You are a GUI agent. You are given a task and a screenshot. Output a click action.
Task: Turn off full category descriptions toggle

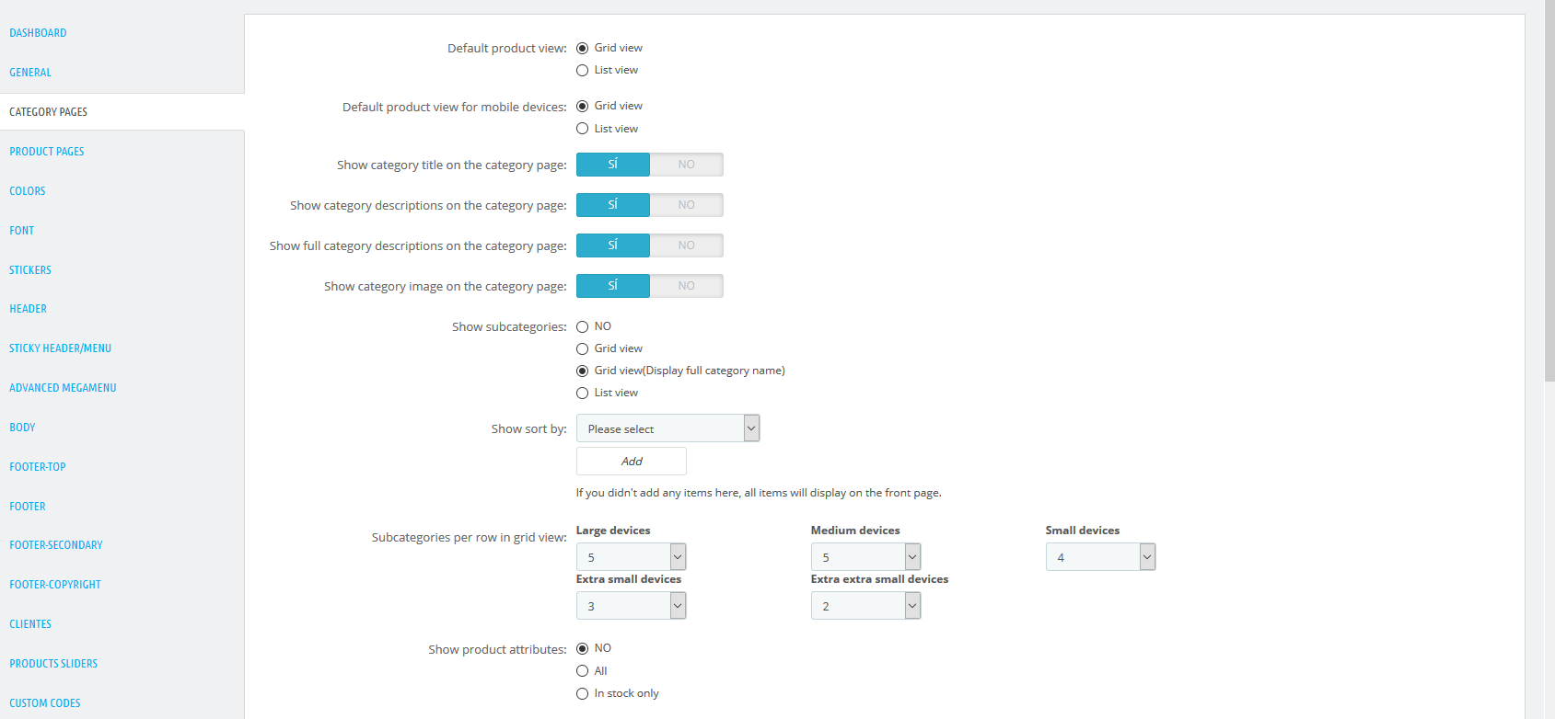tap(686, 245)
